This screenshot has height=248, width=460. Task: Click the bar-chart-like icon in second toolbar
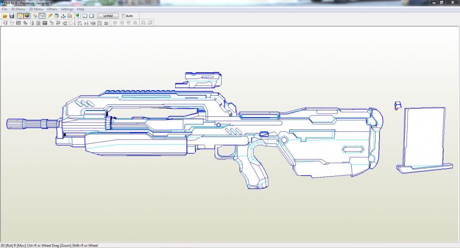(93, 23)
